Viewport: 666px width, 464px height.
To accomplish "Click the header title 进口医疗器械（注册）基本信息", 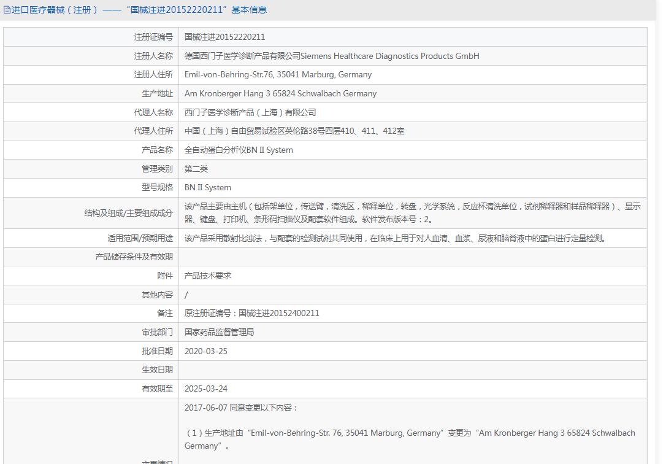I will click(139, 10).
